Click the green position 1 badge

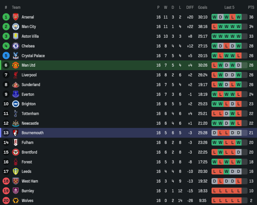(6, 17)
